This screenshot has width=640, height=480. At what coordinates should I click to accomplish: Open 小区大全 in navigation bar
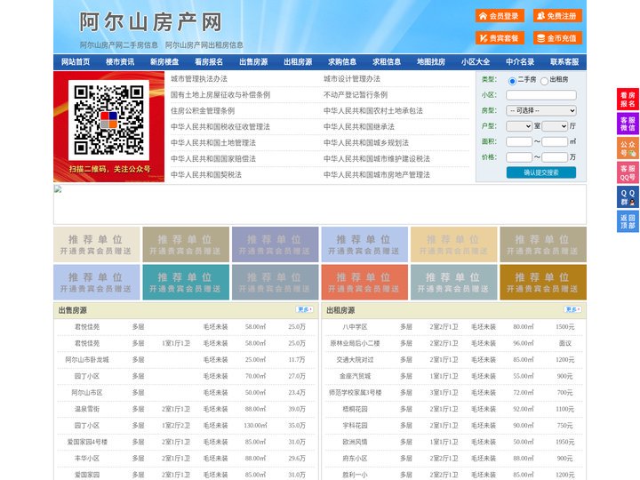[x=476, y=62]
